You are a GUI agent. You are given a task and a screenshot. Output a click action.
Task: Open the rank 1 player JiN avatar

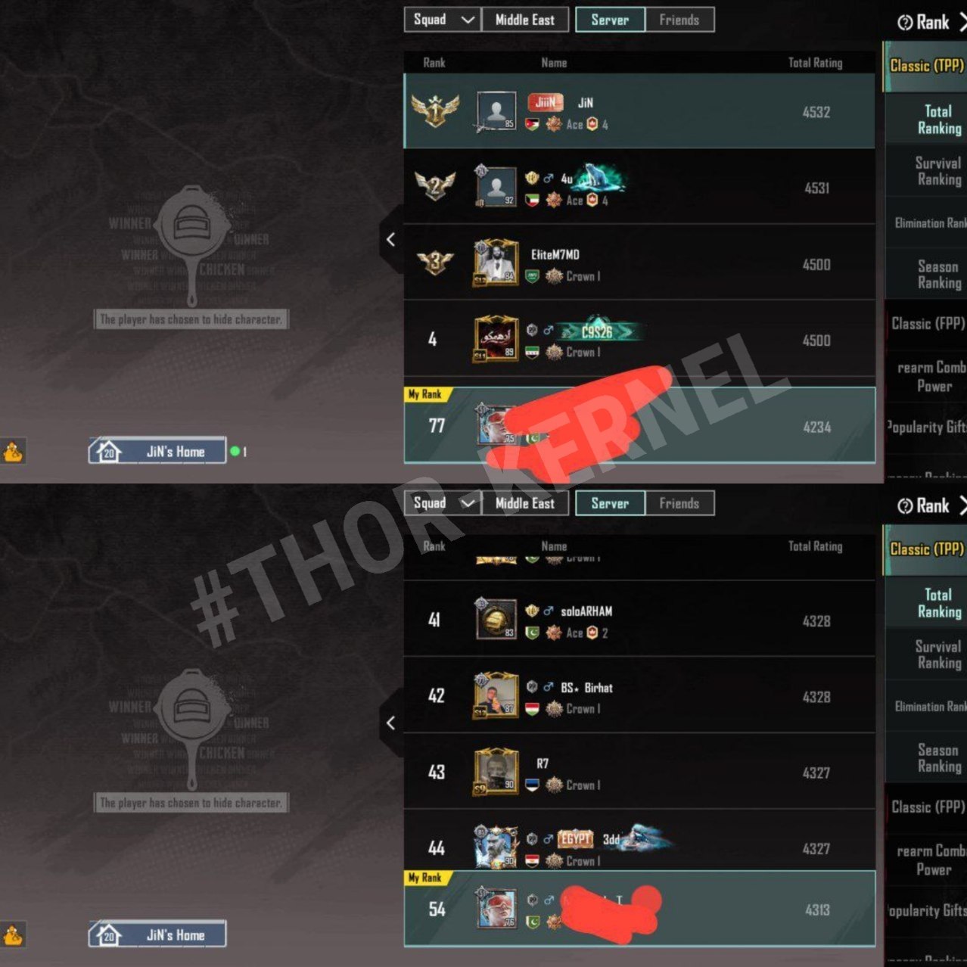[496, 111]
